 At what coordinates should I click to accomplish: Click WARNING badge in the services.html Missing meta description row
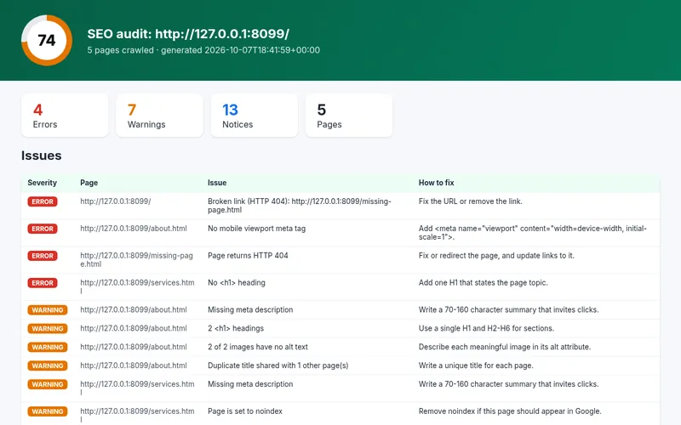(x=48, y=385)
